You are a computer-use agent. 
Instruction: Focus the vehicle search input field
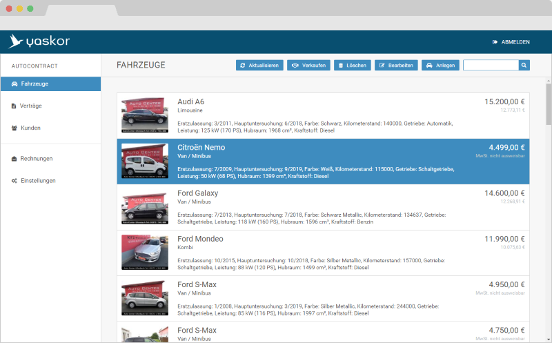[491, 65]
